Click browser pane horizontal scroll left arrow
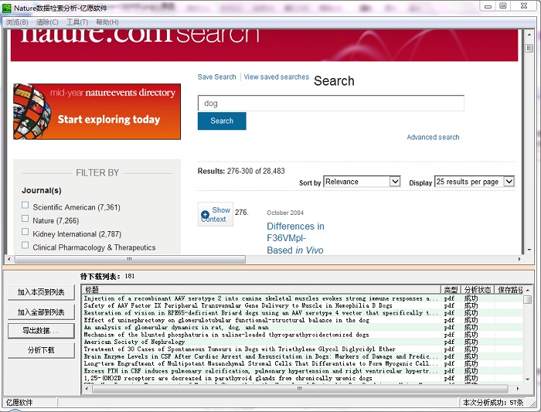The width and height of the screenshot is (541, 412). [x=9, y=259]
